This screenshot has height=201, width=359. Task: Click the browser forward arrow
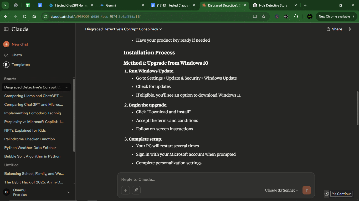[15, 16]
